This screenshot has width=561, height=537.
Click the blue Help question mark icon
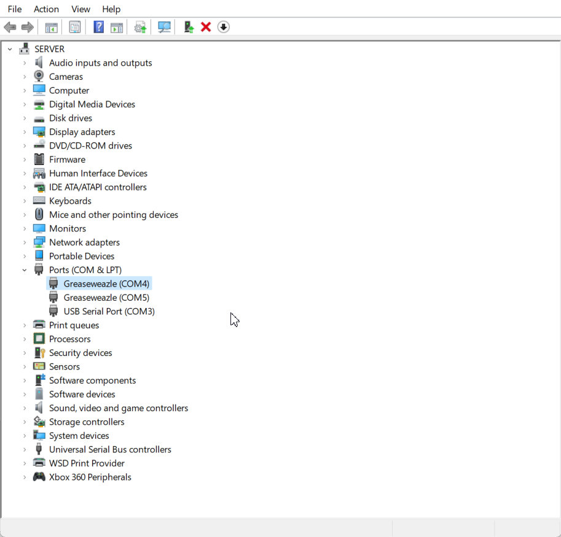(98, 27)
